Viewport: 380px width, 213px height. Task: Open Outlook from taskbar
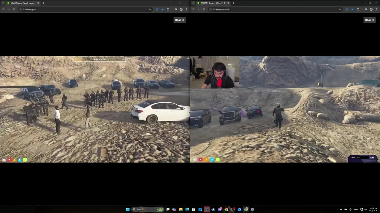(x=200, y=209)
